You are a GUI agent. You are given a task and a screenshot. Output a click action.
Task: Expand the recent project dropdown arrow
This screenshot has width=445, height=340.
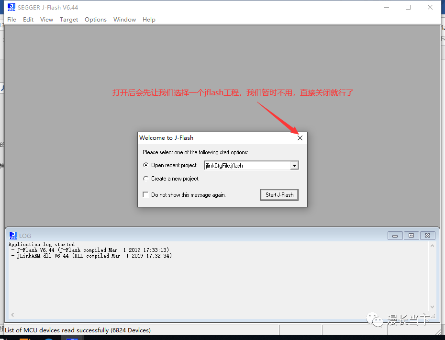[x=294, y=166]
